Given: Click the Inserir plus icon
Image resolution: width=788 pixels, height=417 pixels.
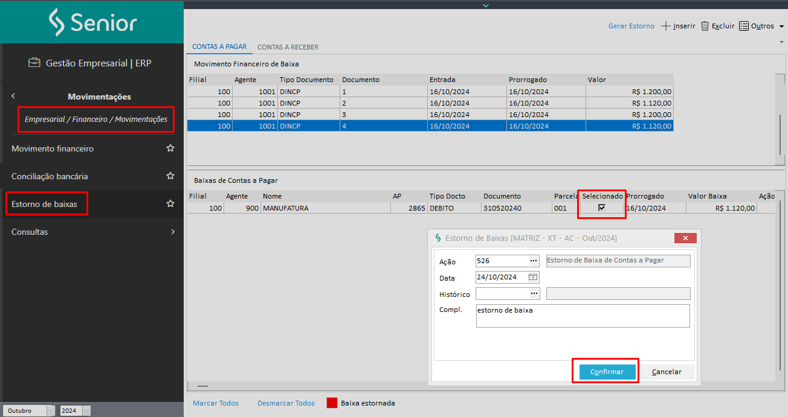Looking at the screenshot, I should [666, 26].
